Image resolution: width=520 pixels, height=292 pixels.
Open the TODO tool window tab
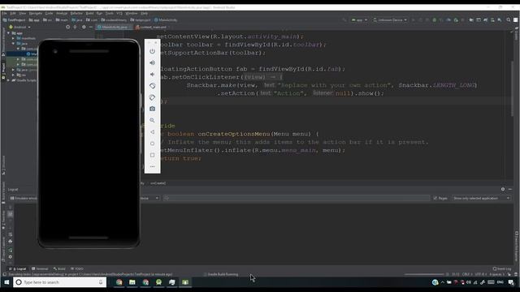point(77,268)
